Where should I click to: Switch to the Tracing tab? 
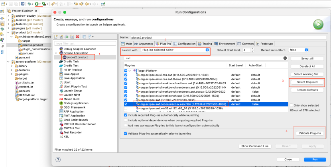point(205,44)
